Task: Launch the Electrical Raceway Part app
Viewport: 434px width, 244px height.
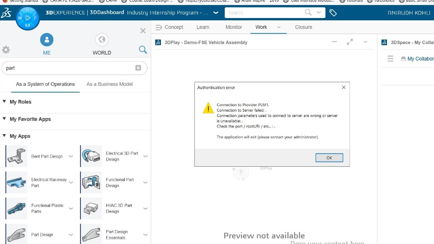Action: 17,182
